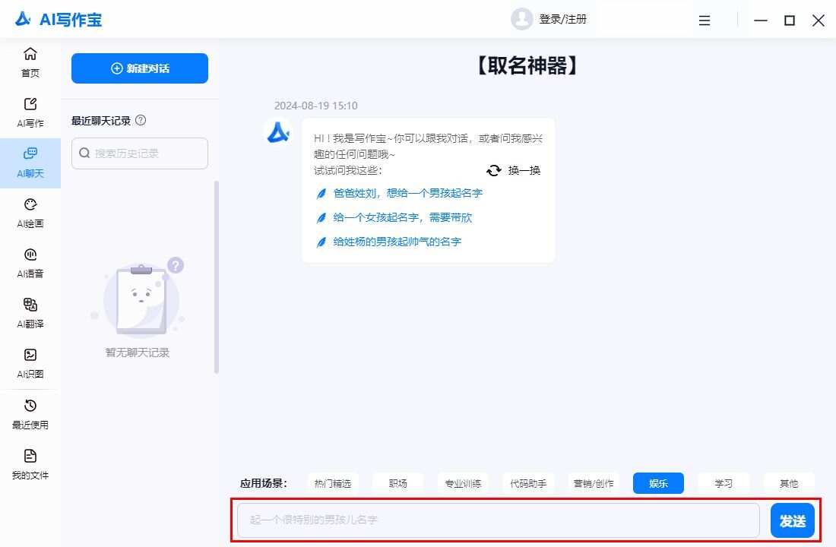Screen dimensions: 836x547
Task: Switch to the 学习 scene category
Action: coord(723,483)
